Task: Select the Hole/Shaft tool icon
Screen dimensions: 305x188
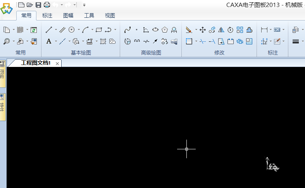Action: [174, 41]
